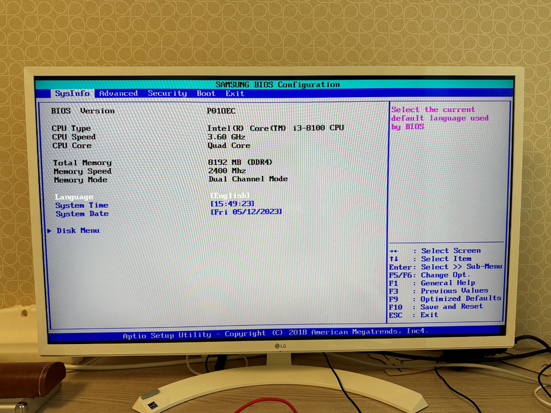
Task: Click the Select Item key hint
Action: 430,259
